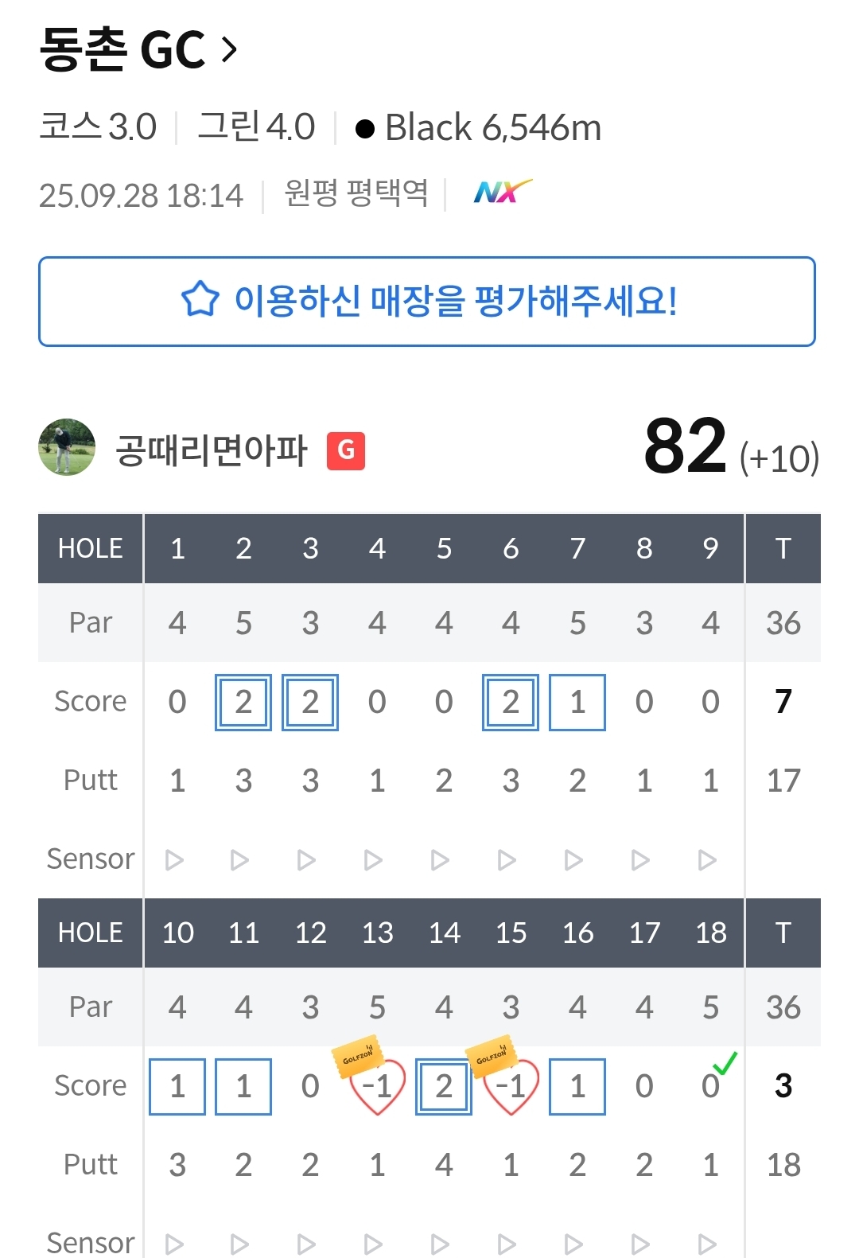This screenshot has height=1258, width=859.
Task: Play sensor replay for hole 14
Action: tap(440, 1244)
